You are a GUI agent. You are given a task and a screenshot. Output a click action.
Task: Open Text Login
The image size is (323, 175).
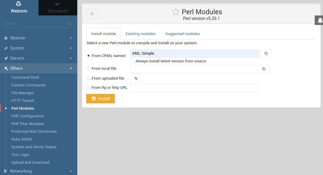(20, 155)
